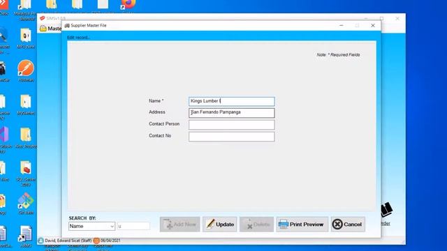The image size is (447, 251).
Task: Close the Supplier Master File window
Action: click(372, 26)
